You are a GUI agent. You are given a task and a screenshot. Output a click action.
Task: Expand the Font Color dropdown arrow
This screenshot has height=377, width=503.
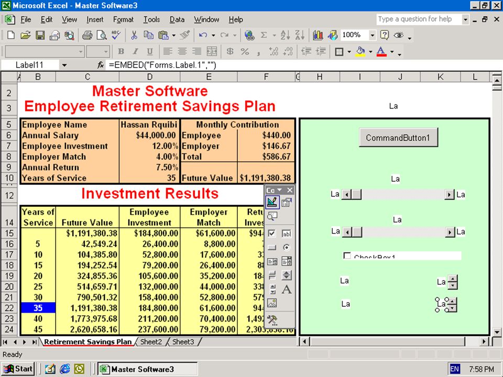click(392, 52)
